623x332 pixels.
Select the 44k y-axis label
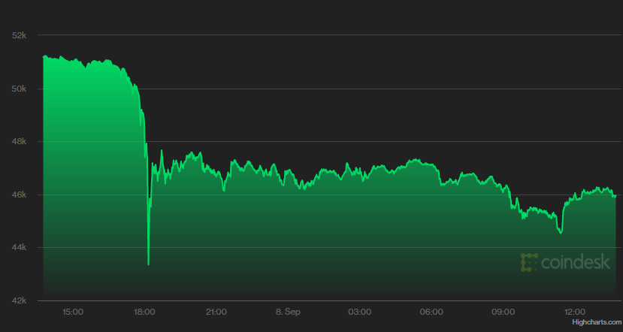[20, 247]
